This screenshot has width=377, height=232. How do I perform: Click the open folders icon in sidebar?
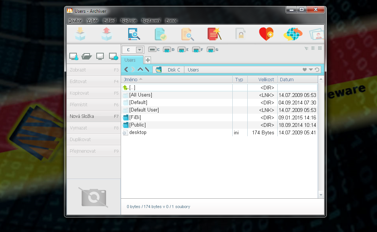87,57
